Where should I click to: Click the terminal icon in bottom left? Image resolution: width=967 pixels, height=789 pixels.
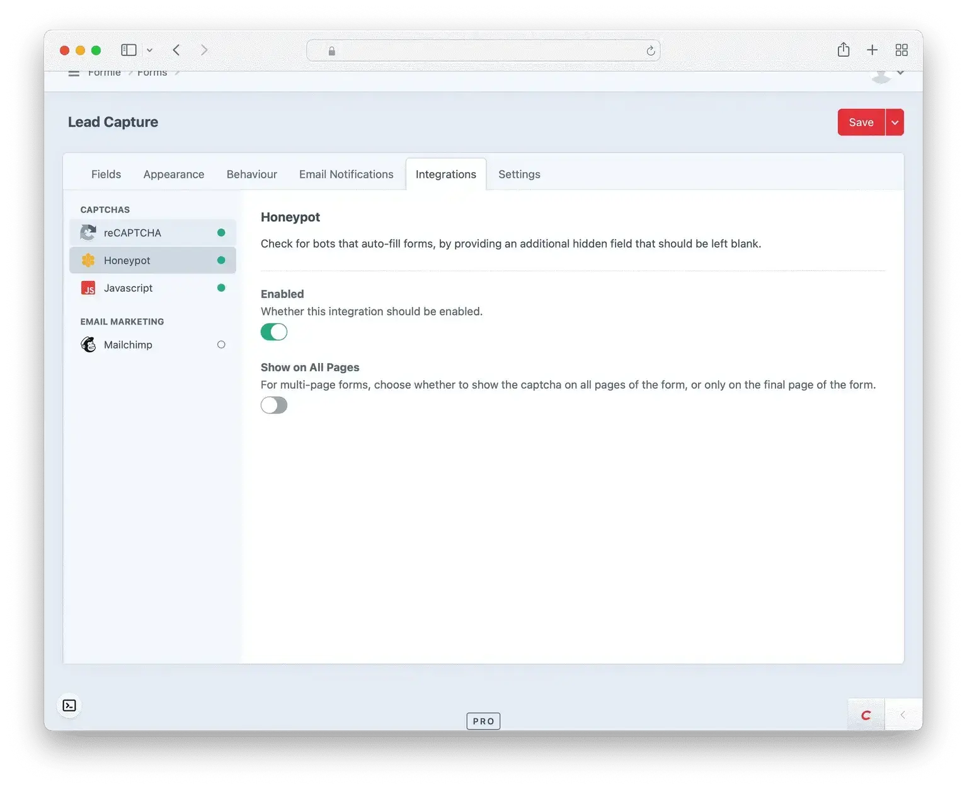click(69, 705)
